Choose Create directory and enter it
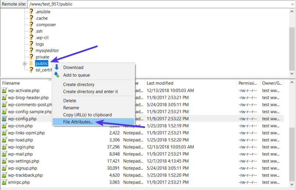 pyautogui.click(x=90, y=92)
